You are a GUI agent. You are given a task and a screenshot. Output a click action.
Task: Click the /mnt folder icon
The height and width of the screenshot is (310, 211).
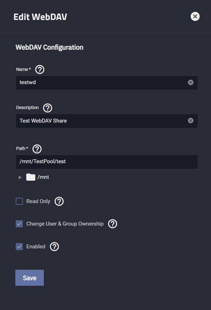(x=31, y=177)
